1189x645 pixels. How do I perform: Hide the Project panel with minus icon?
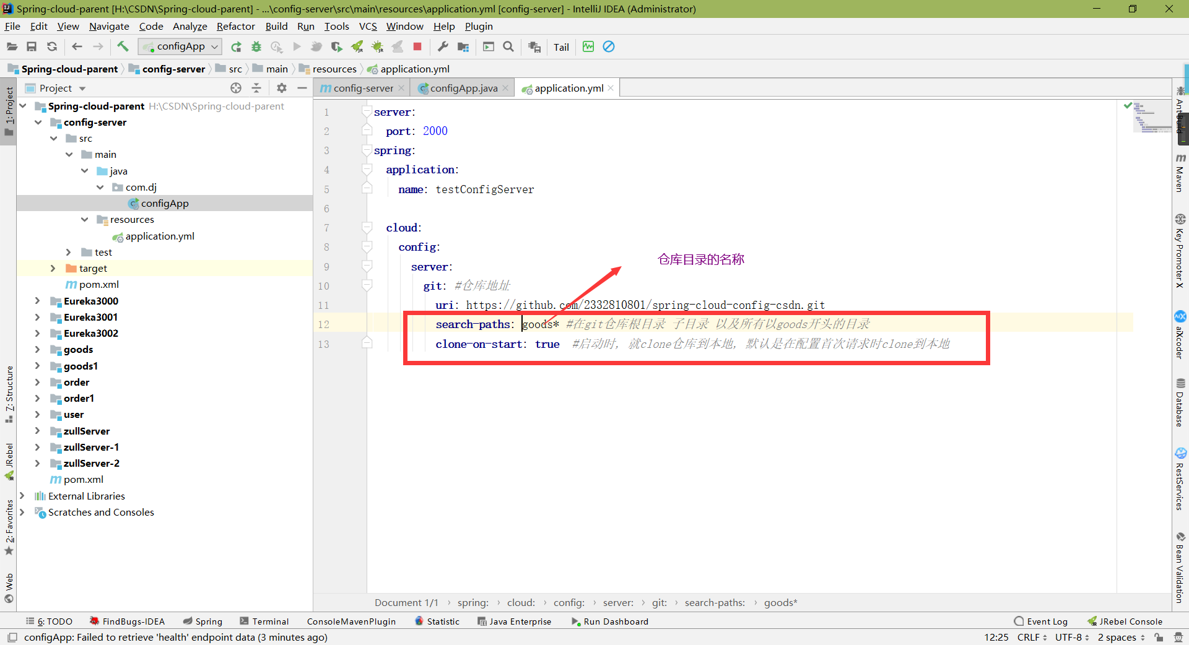coord(302,88)
